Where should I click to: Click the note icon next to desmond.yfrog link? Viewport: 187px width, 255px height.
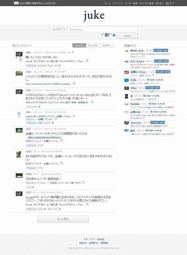coord(74,83)
